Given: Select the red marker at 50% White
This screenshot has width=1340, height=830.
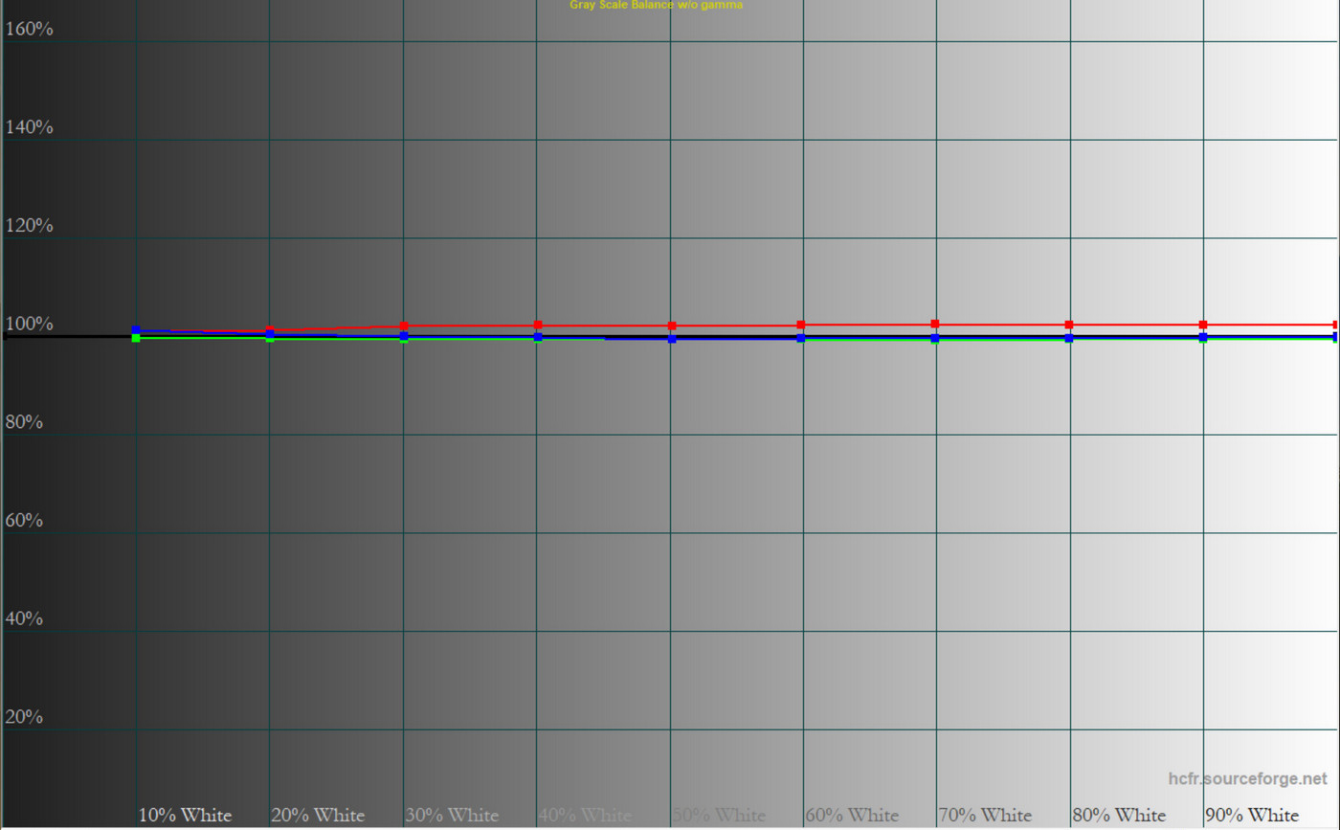Looking at the screenshot, I should (x=672, y=325).
